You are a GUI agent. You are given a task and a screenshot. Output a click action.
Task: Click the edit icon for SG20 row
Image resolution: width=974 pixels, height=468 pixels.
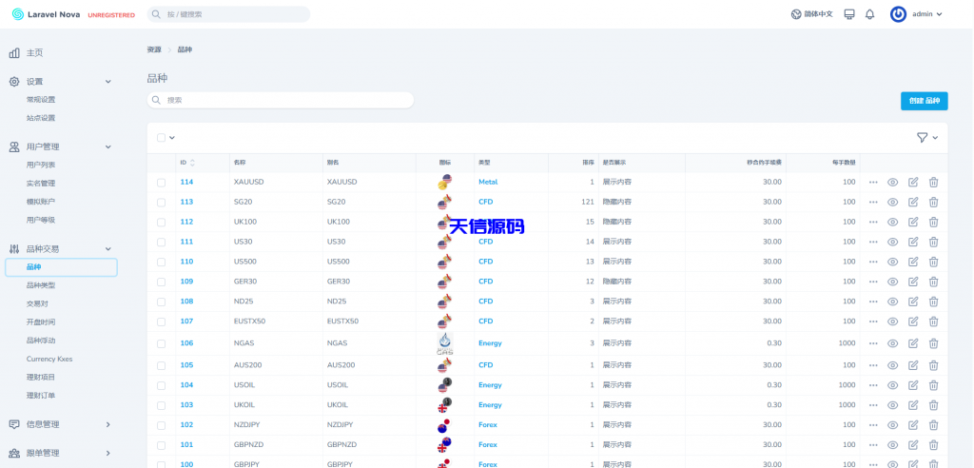pyautogui.click(x=913, y=202)
